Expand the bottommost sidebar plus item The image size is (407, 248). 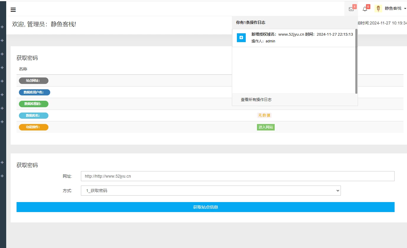pos(2,176)
